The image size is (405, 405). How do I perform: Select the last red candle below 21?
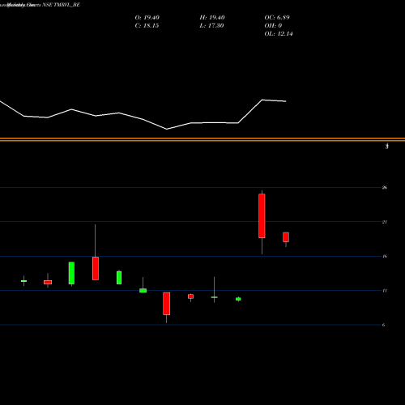(286, 237)
